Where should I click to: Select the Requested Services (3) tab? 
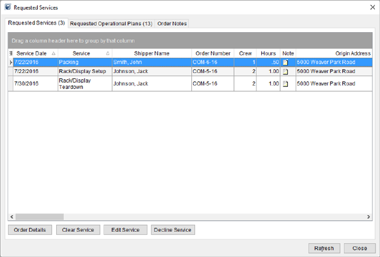pyautogui.click(x=36, y=23)
